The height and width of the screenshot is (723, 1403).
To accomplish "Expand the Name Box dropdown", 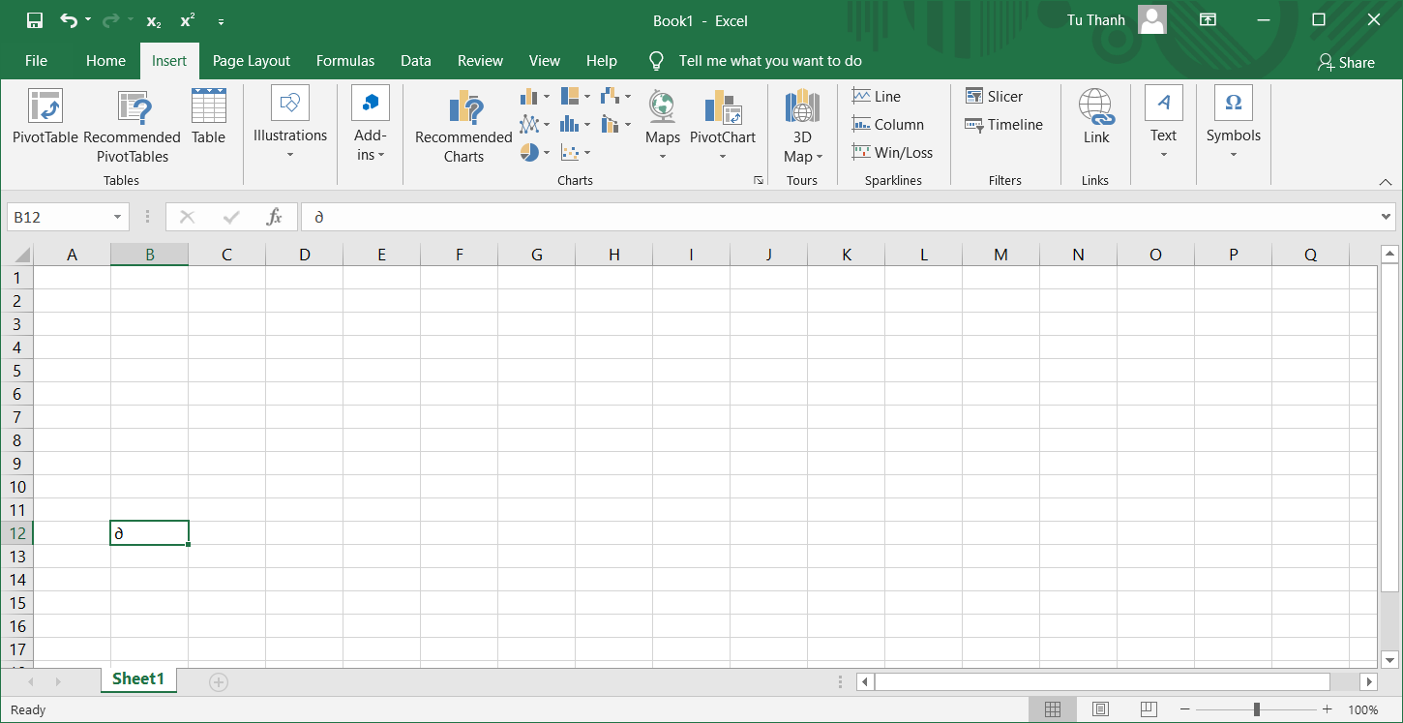I will (x=117, y=217).
